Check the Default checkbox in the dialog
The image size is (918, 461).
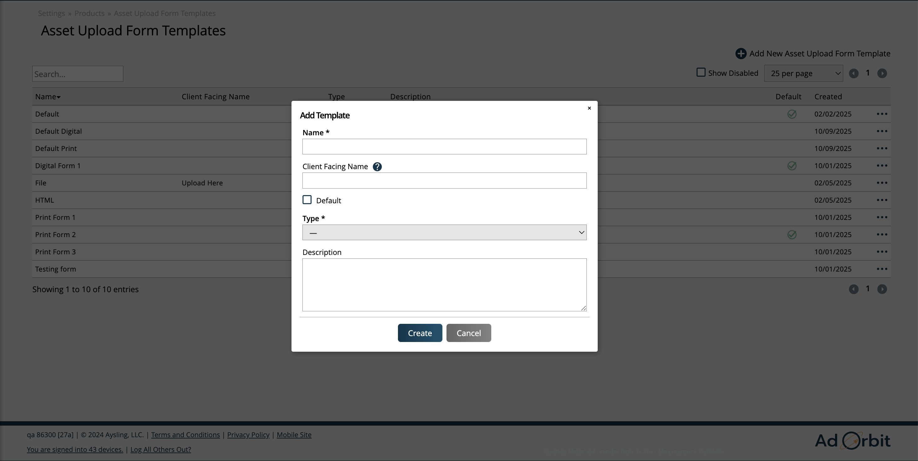[307, 200]
